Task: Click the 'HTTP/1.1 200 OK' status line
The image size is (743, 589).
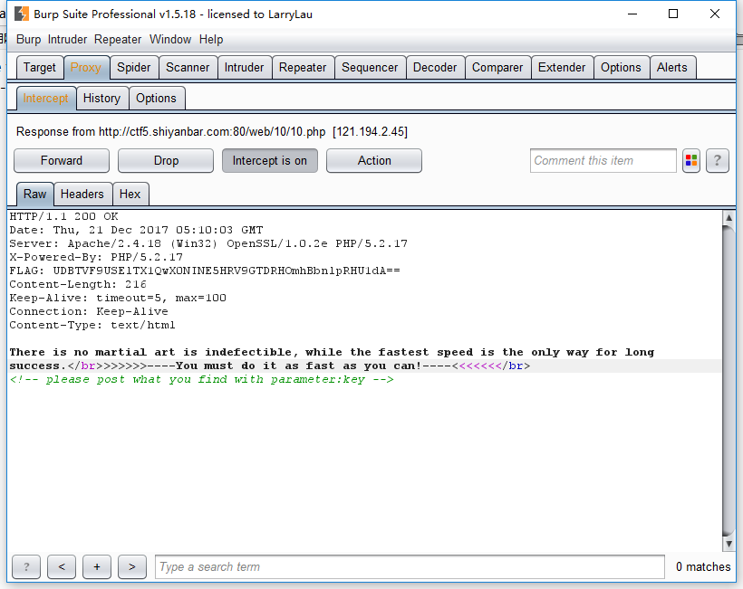Action: pyautogui.click(x=64, y=216)
